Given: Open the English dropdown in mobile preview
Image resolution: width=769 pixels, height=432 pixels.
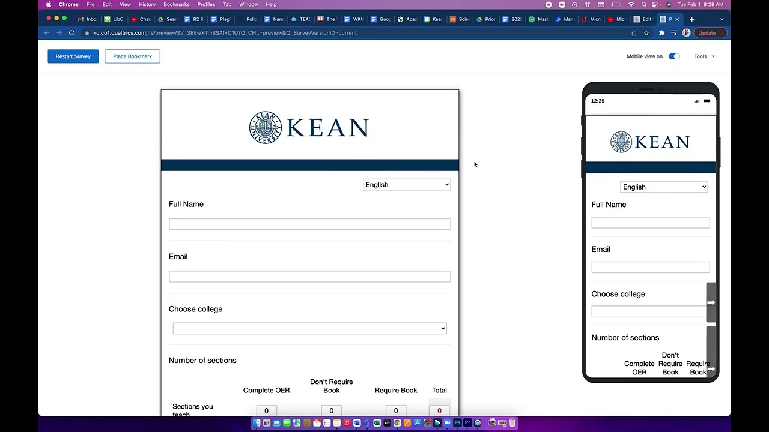Looking at the screenshot, I should [664, 187].
